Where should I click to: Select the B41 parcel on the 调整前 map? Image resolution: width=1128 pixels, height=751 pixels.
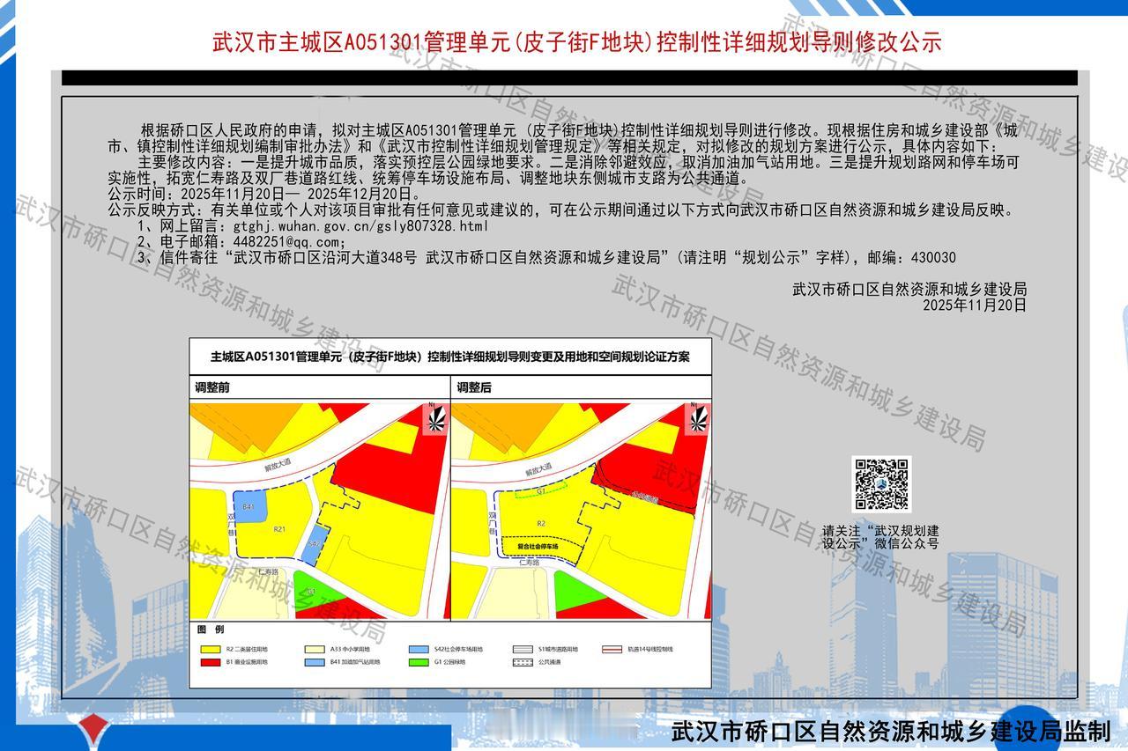click(x=249, y=508)
